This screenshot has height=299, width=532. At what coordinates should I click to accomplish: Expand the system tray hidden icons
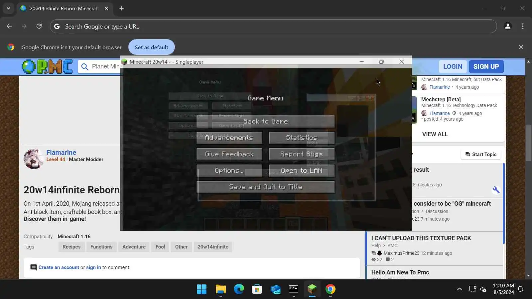pyautogui.click(x=460, y=289)
